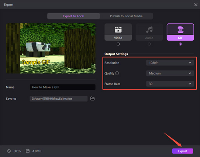Close the Export dialog
Viewport: 200px width, 157px height.
pyautogui.click(x=196, y=4)
